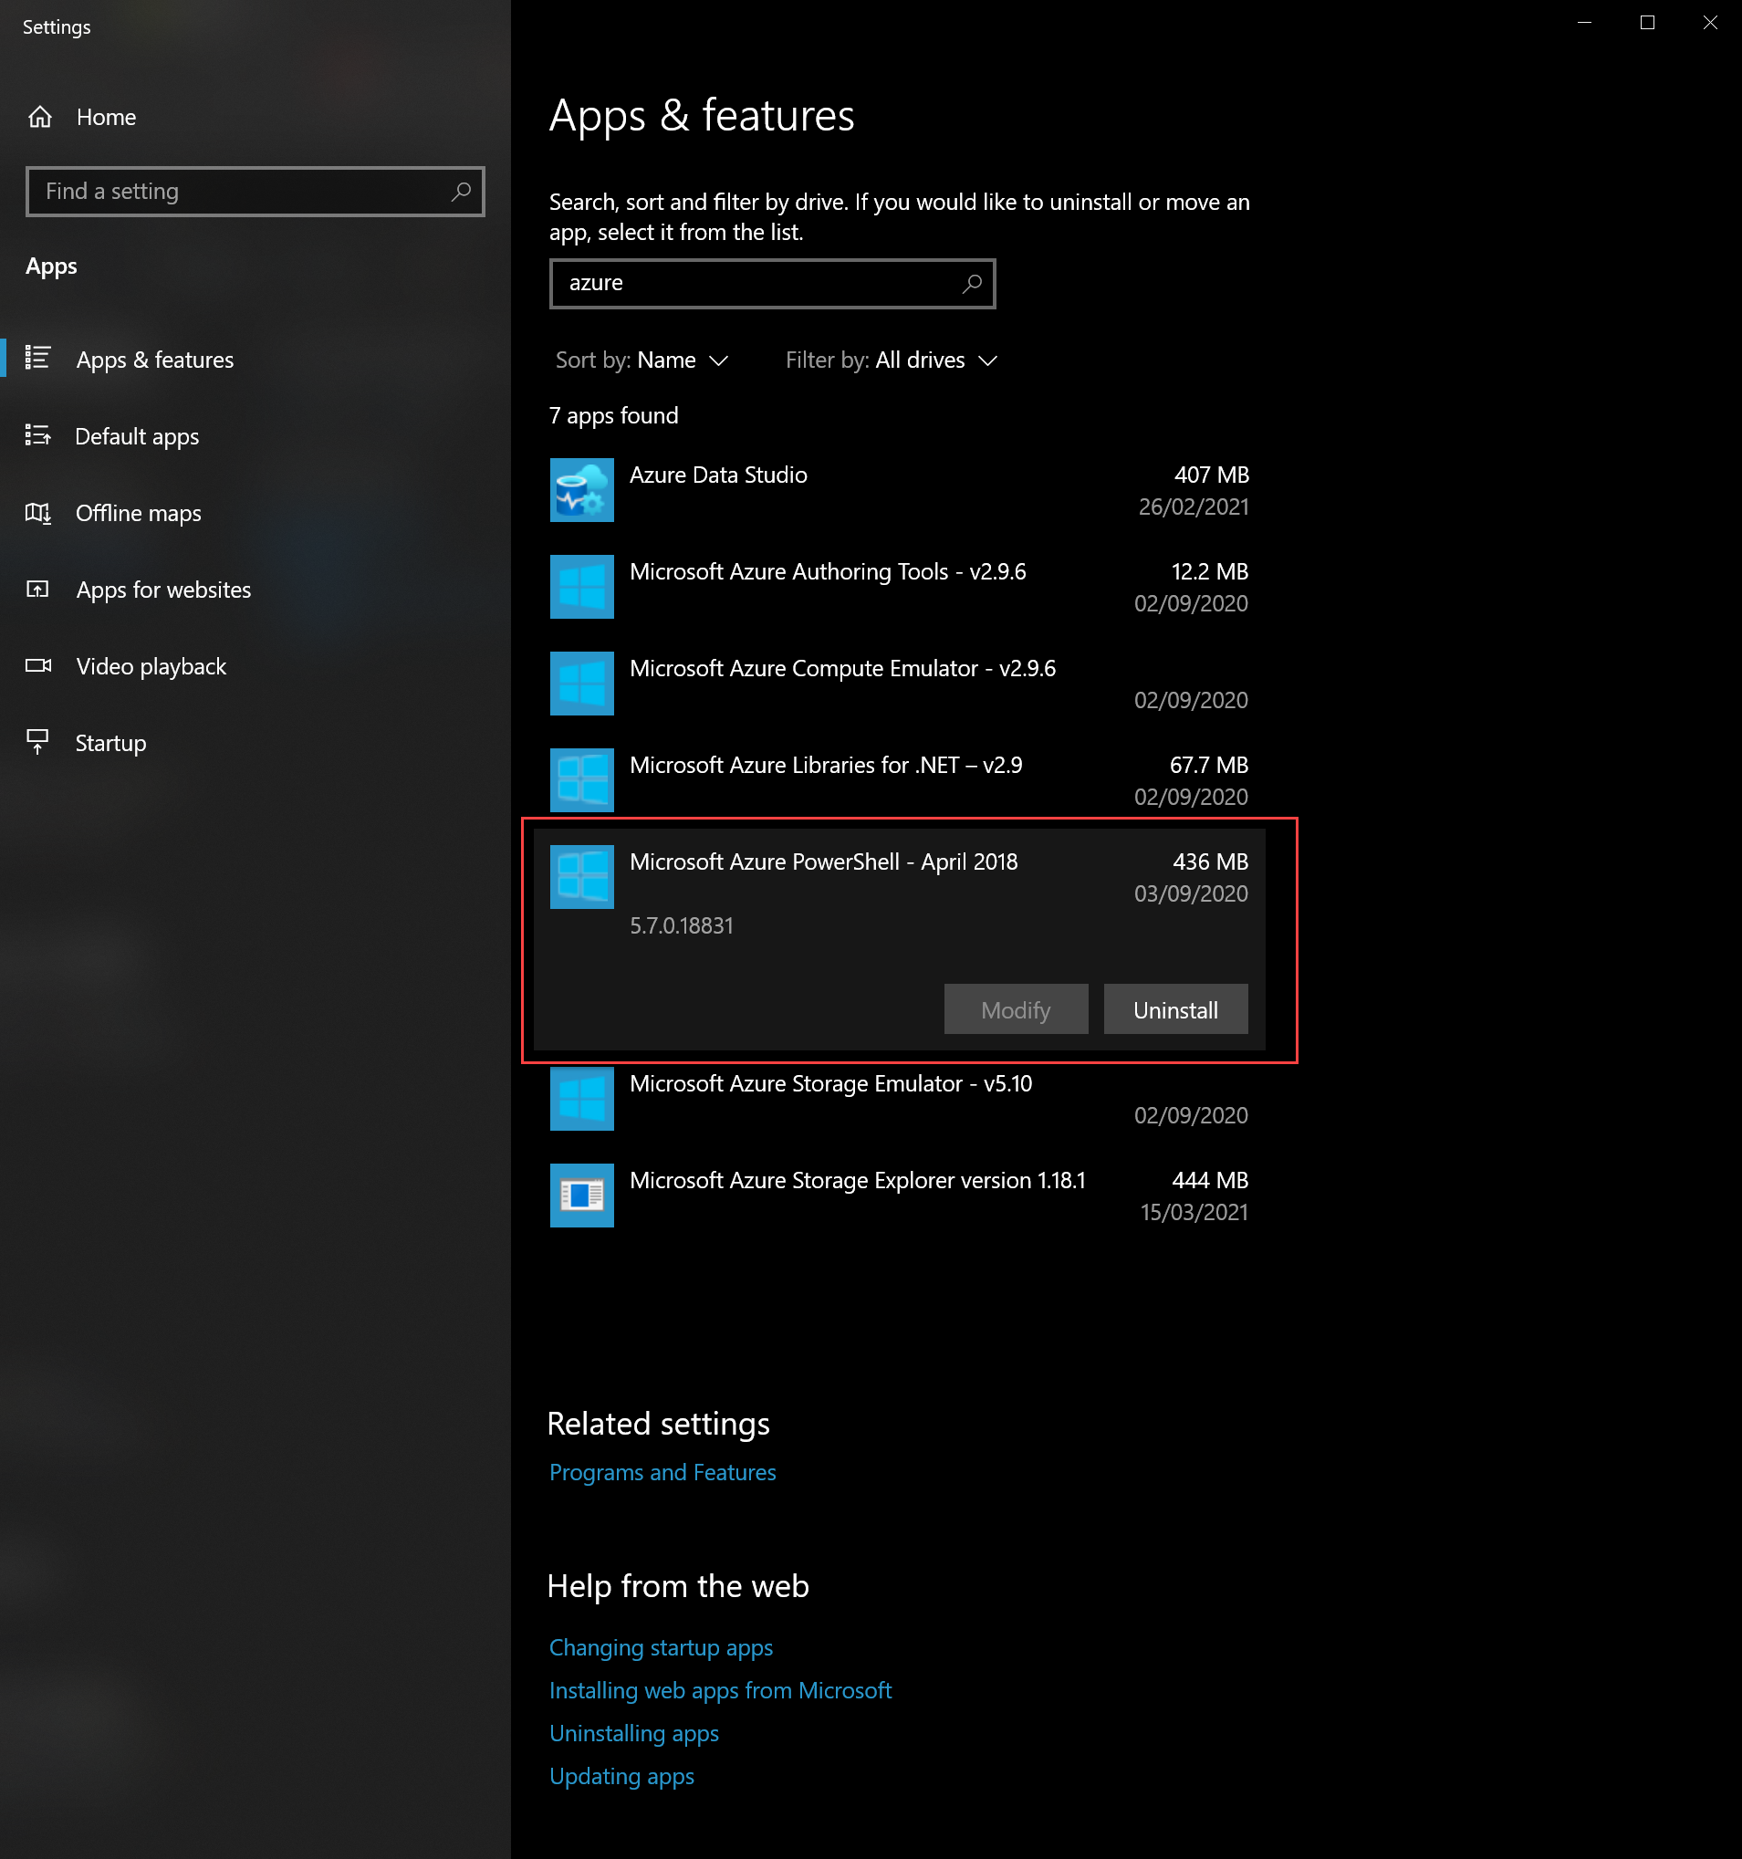Click the app list search box containing azure
The image size is (1742, 1859).
click(771, 283)
